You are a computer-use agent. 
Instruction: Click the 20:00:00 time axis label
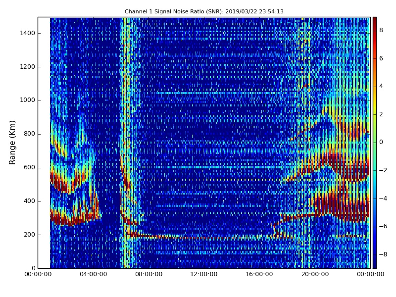pyautogui.click(x=315, y=274)
